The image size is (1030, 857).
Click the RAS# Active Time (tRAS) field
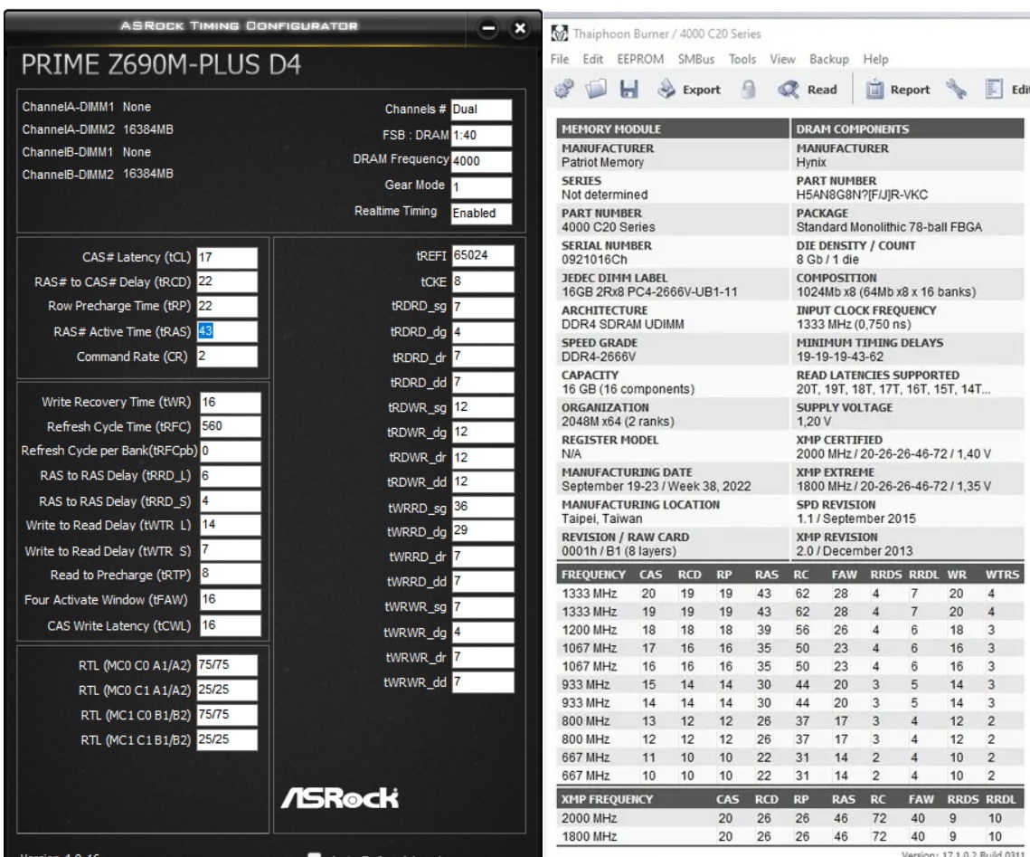227,331
